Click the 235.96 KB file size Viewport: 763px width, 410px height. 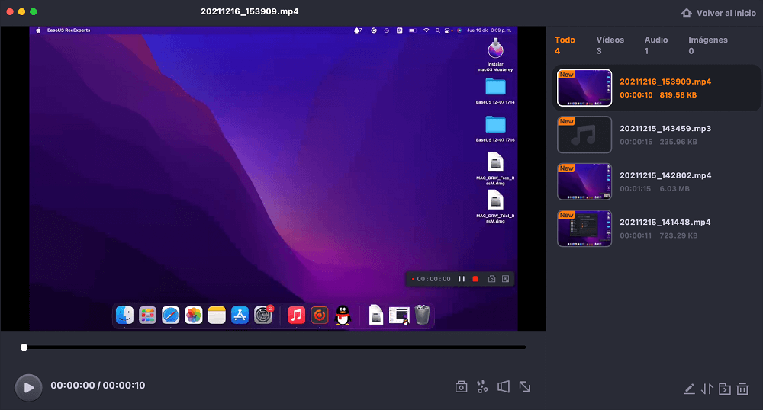678,142
